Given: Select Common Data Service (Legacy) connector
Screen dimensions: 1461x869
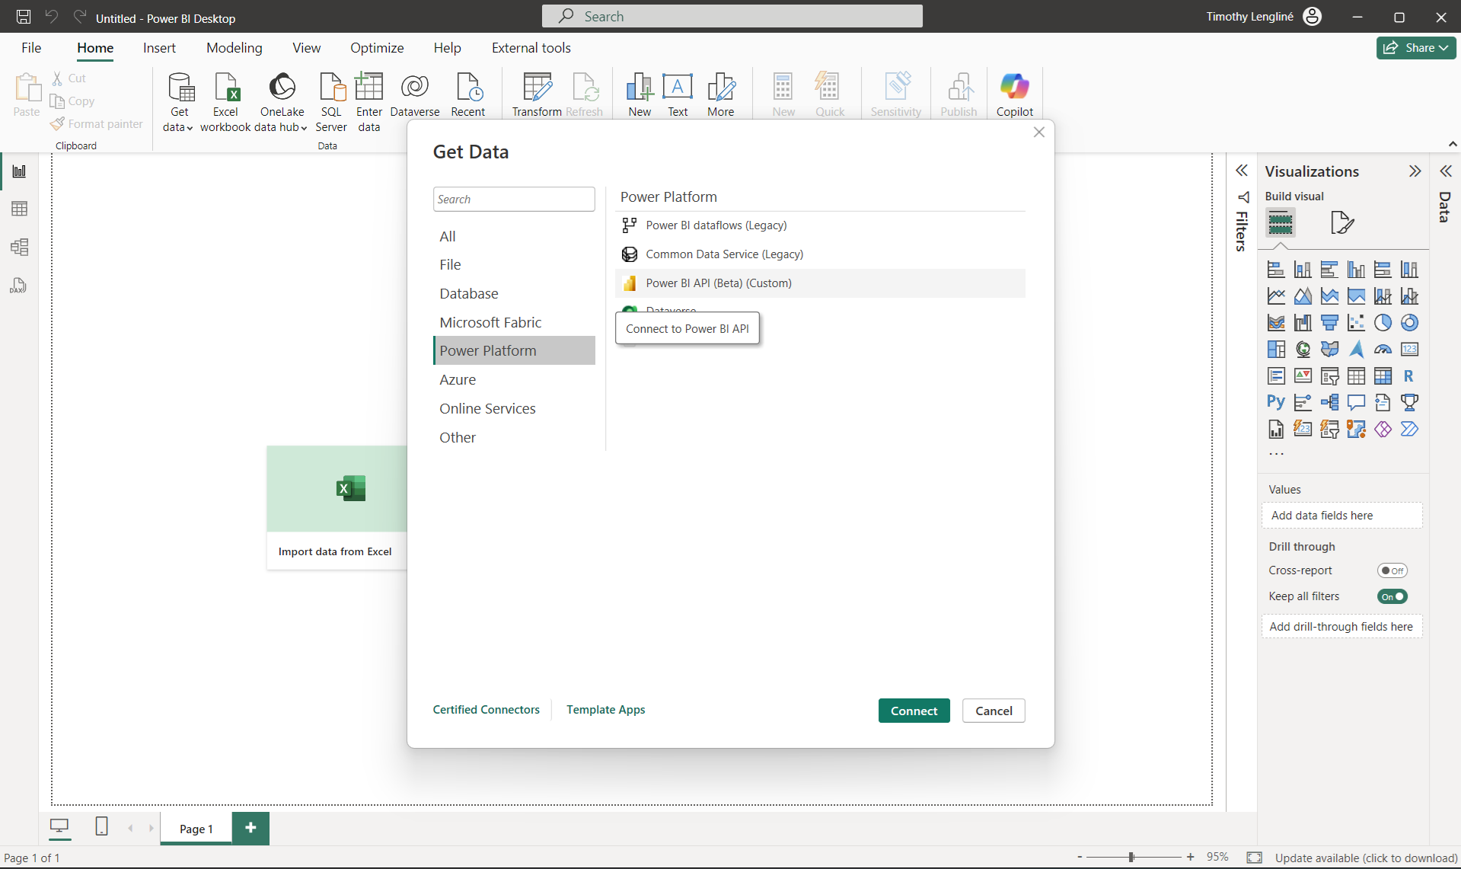Looking at the screenshot, I should click(x=820, y=254).
